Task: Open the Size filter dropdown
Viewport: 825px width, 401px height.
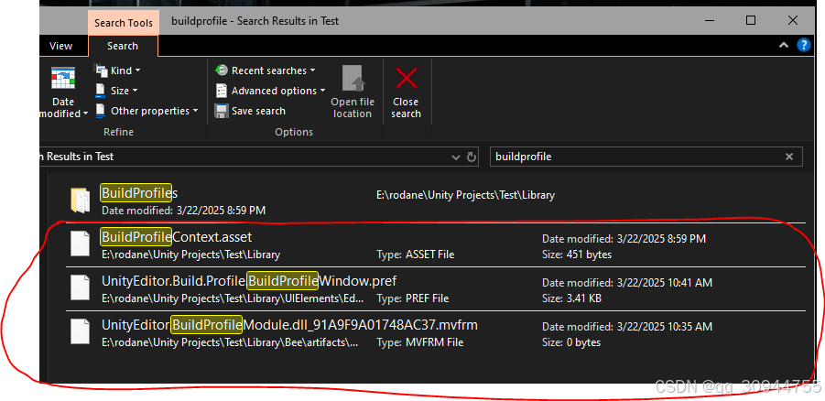Action: click(116, 91)
